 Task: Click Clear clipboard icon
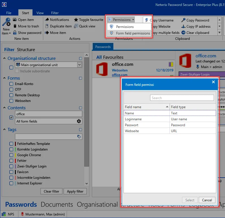pos(183,32)
